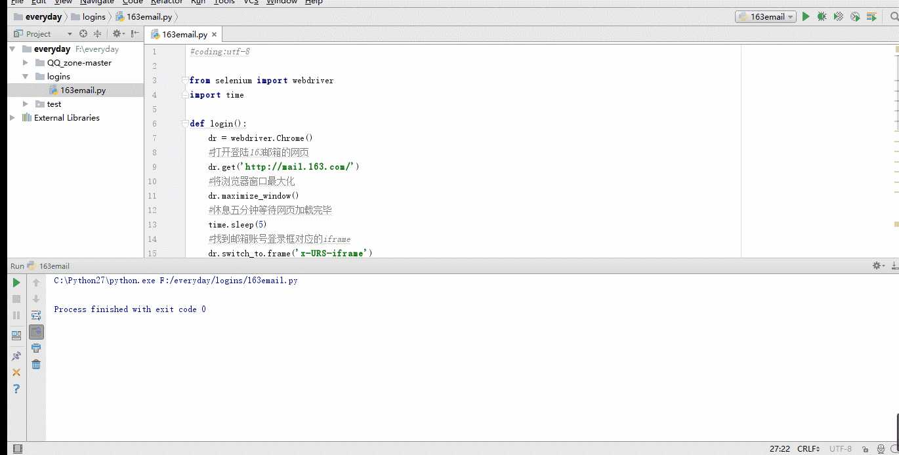Open Run panel help question mark
Image resolution: width=899 pixels, height=455 pixels.
click(x=16, y=389)
